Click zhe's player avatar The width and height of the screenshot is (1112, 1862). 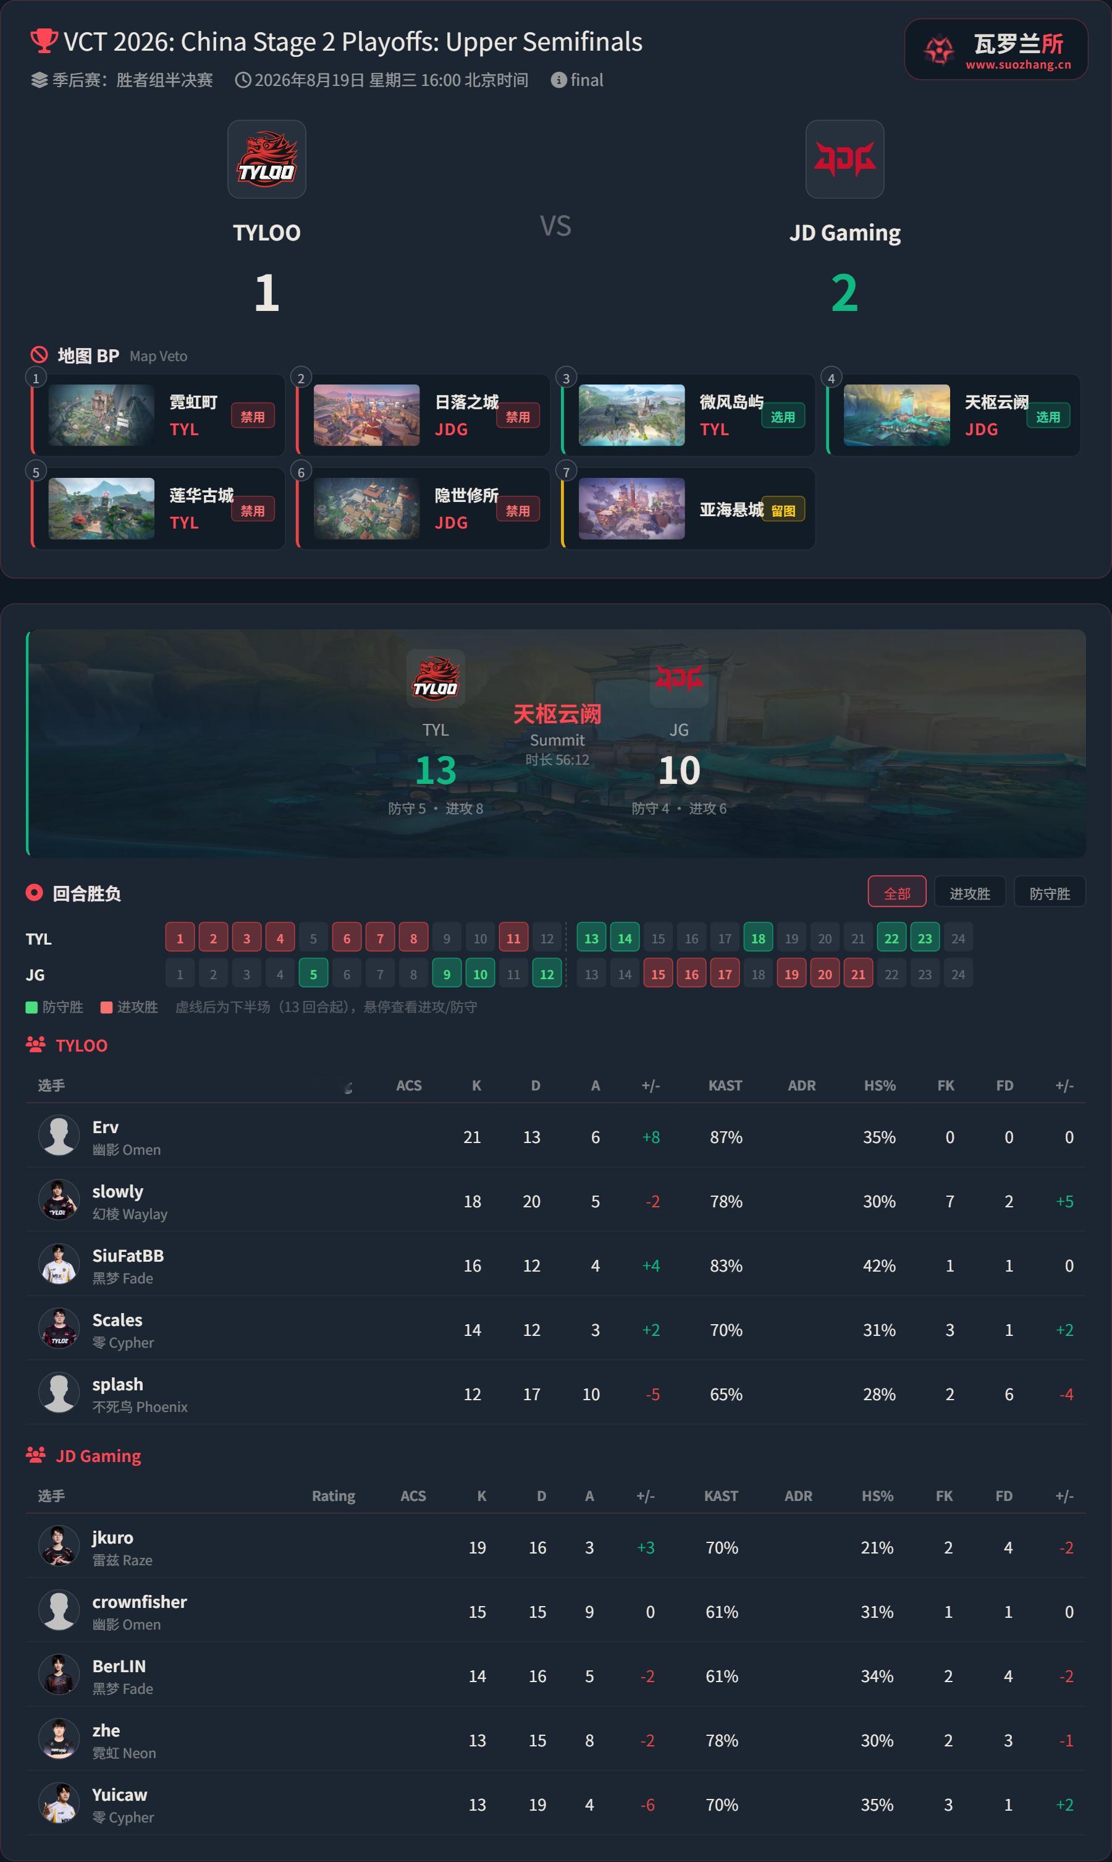59,1740
